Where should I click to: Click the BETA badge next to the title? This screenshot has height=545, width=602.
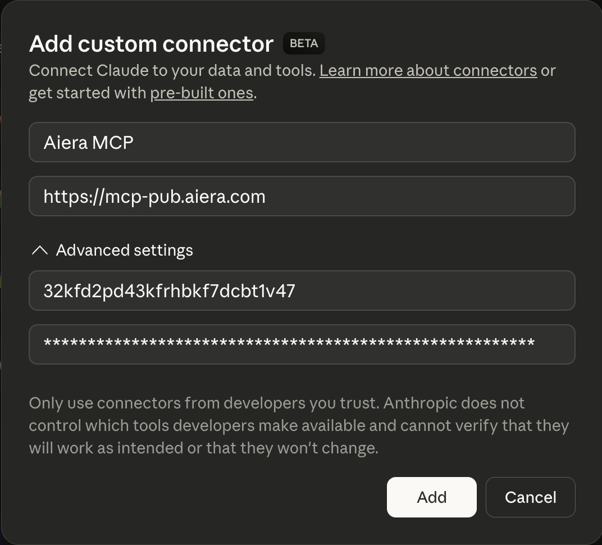pos(304,43)
